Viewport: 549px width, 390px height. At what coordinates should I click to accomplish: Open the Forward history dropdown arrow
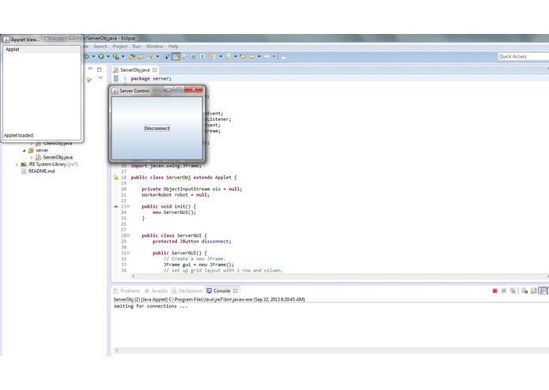click(x=274, y=56)
